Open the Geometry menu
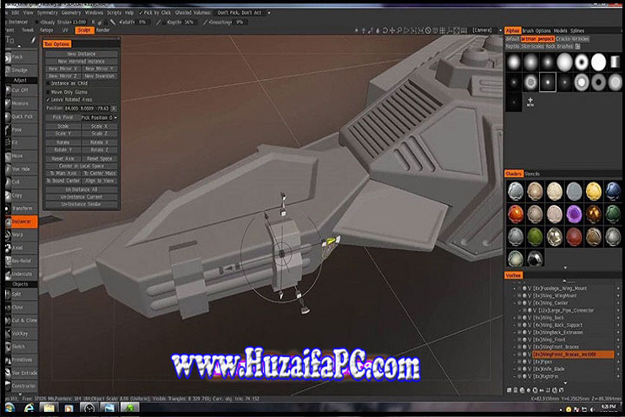Viewport: 625px width, 417px height. 71,13
